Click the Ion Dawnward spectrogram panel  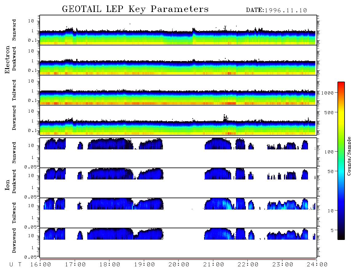(178, 243)
